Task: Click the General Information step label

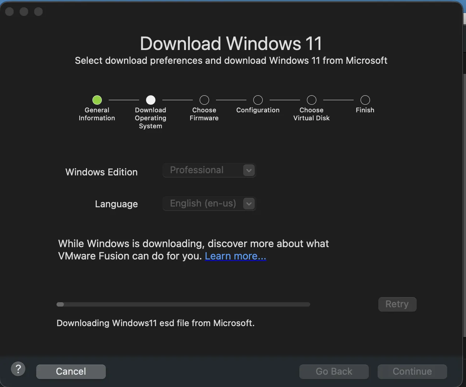Action: [x=97, y=114]
